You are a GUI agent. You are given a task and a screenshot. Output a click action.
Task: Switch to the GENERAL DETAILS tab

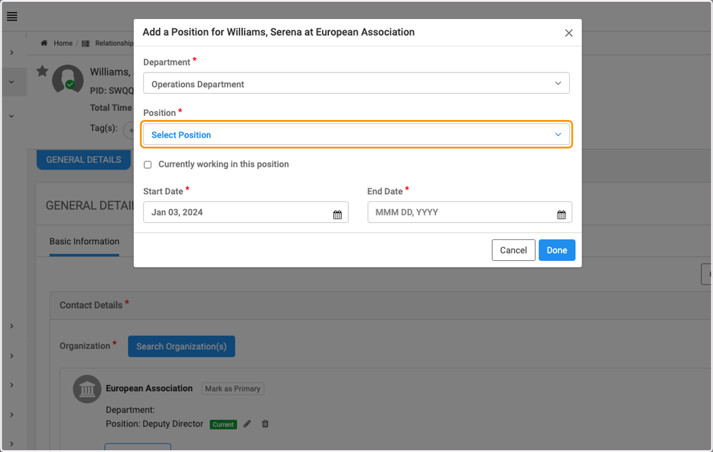point(84,160)
